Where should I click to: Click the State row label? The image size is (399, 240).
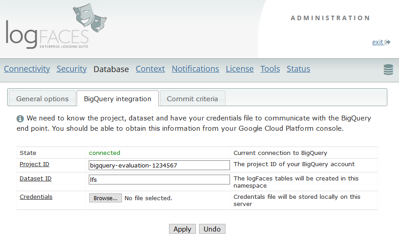(x=28, y=153)
